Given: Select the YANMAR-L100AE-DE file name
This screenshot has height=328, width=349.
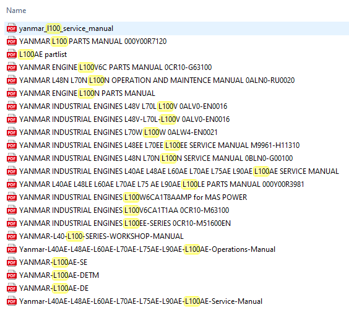Looking at the screenshot, I should pyautogui.click(x=54, y=288).
